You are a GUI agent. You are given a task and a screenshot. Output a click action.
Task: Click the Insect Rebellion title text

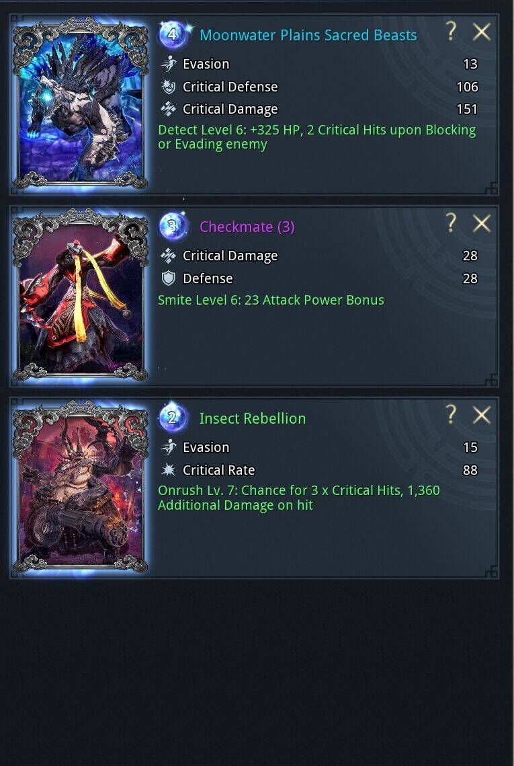pos(253,418)
